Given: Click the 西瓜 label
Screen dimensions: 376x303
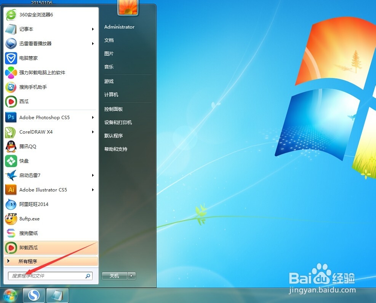Looking at the screenshot, I should click(24, 102).
